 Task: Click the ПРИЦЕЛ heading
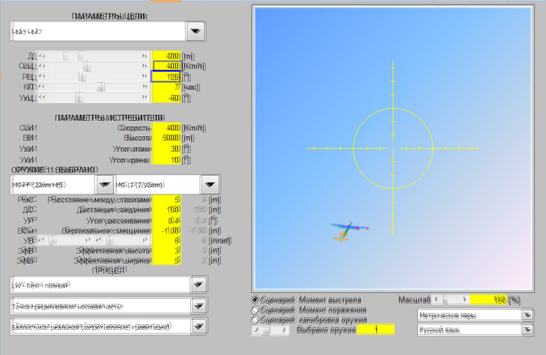[x=109, y=270]
